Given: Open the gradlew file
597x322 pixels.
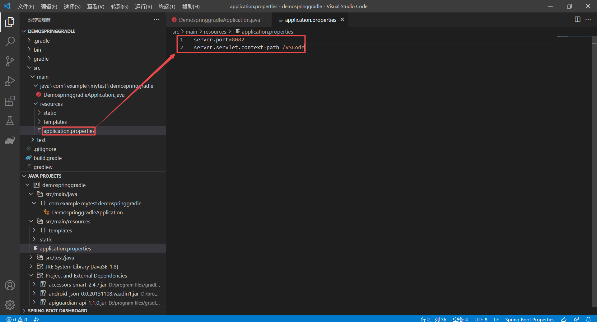Looking at the screenshot, I should click(93, 167).
